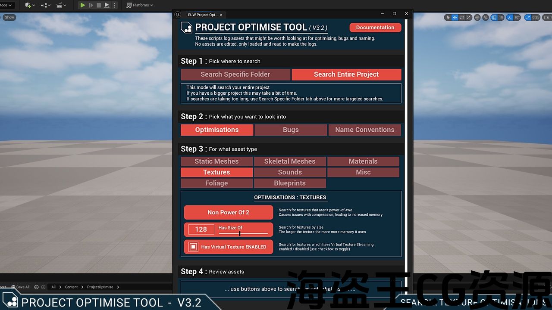
Task: Open the Documentation link button
Action: pos(375,28)
